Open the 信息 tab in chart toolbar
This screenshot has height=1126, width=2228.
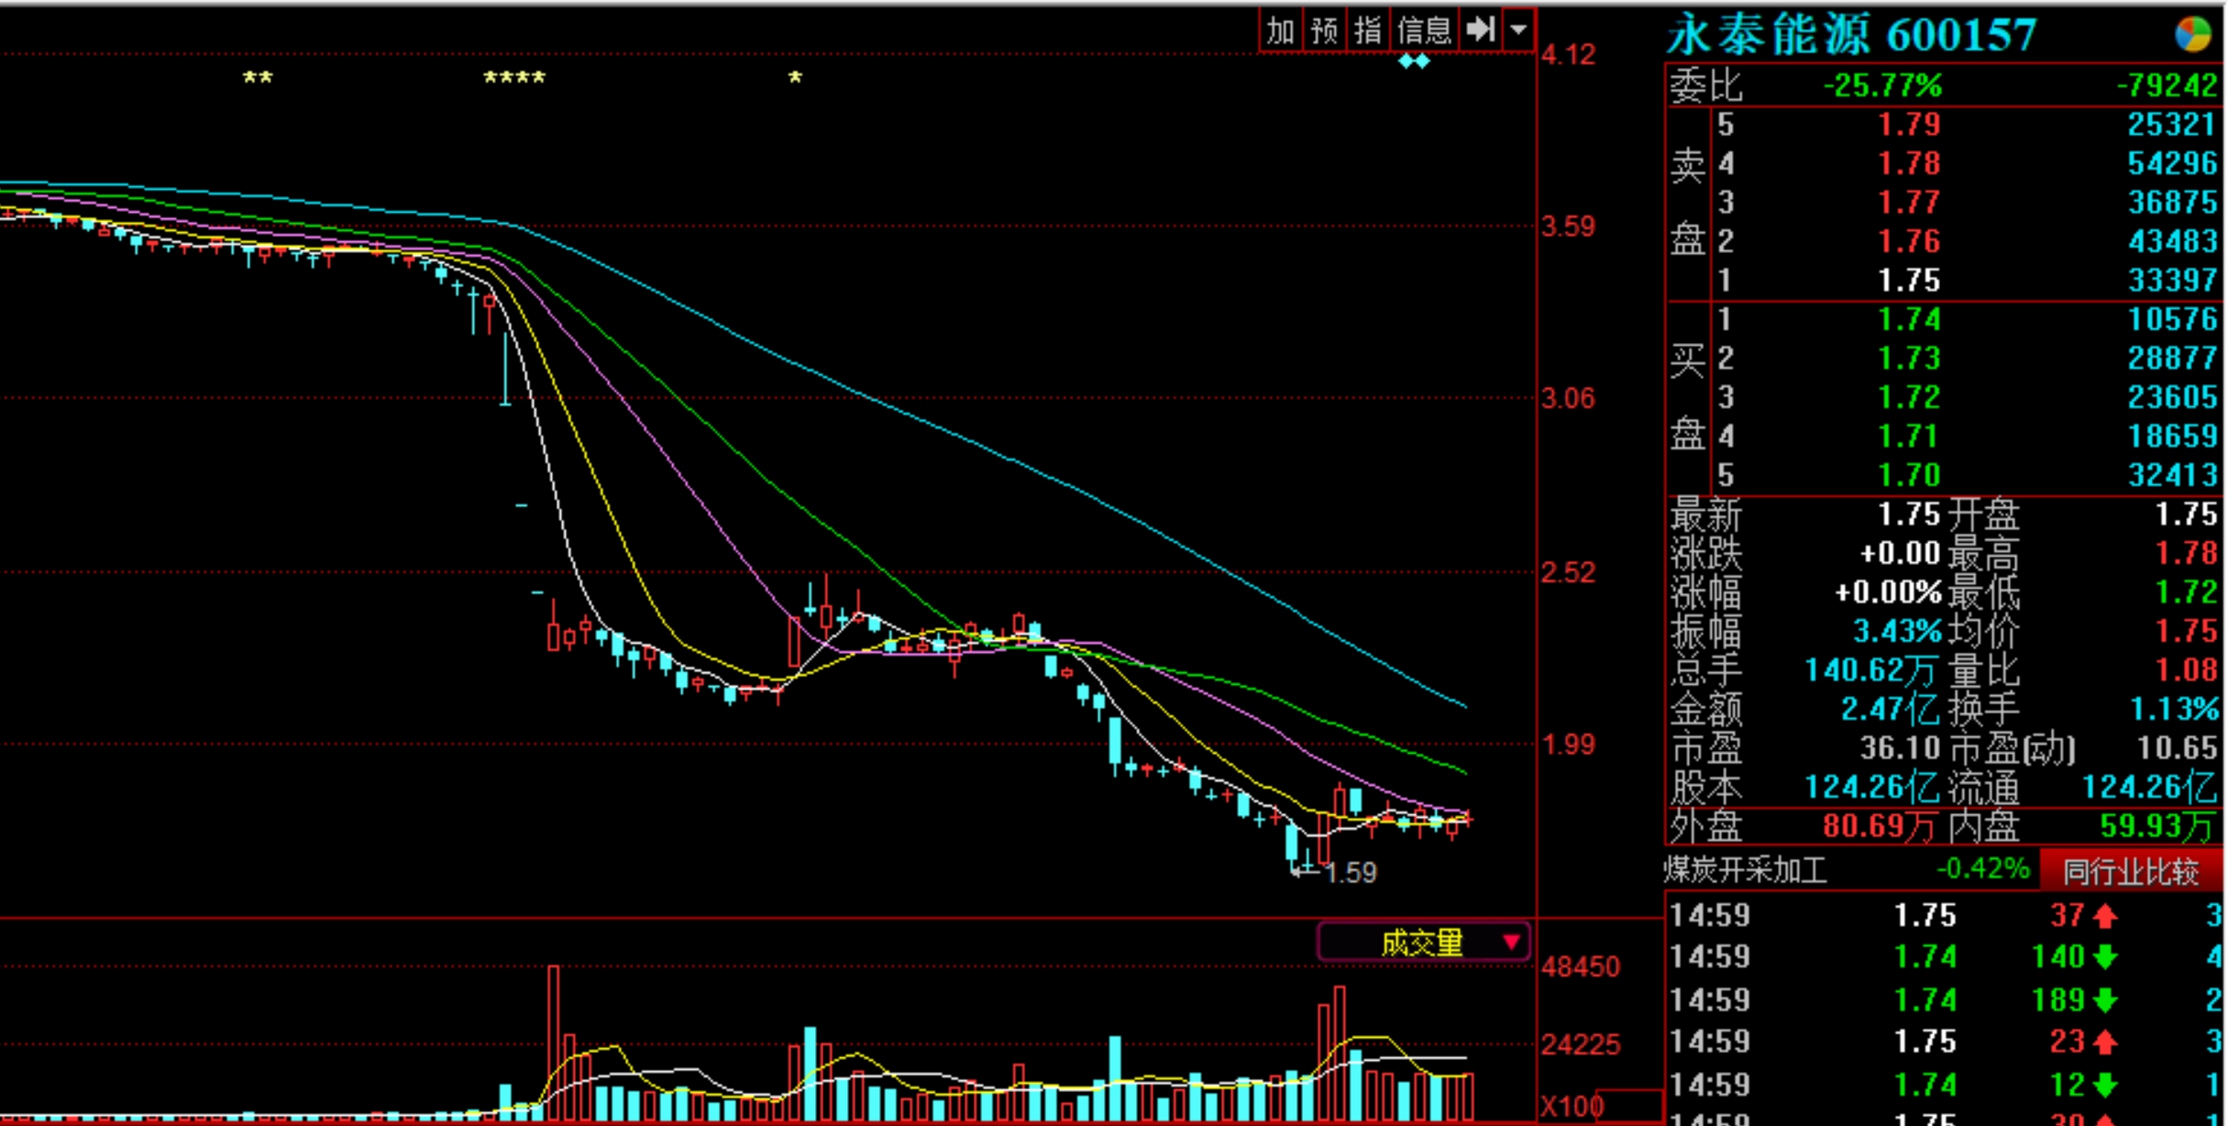point(1424,31)
